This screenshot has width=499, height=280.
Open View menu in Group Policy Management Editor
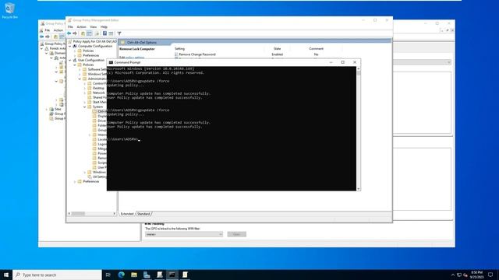(x=94, y=27)
